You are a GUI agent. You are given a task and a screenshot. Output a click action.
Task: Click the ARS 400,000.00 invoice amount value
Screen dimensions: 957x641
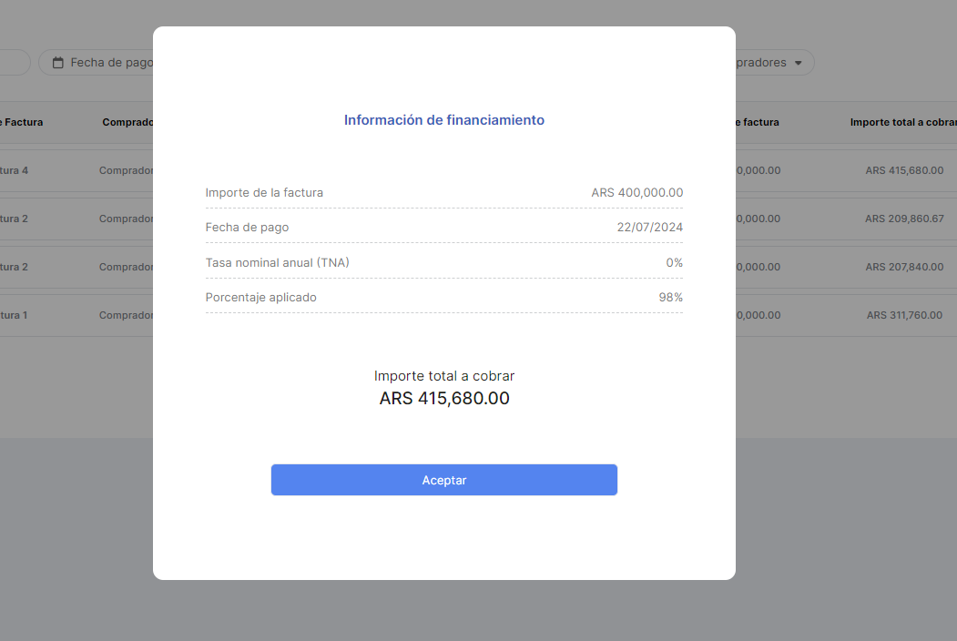coord(636,193)
